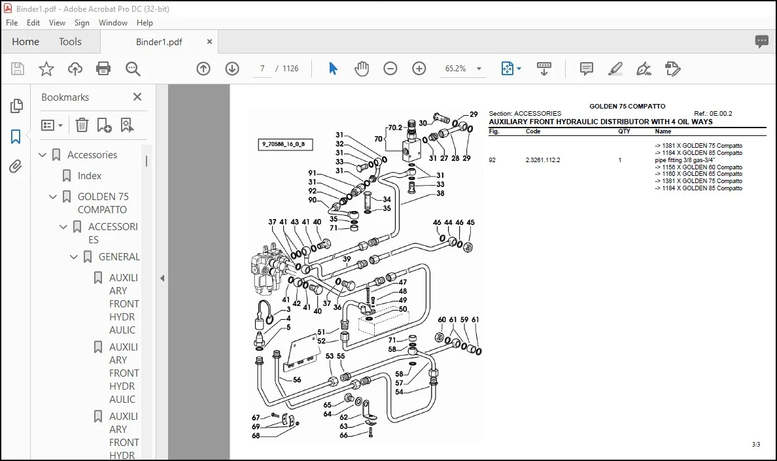Collapse the Accessories bookmark

pyautogui.click(x=43, y=155)
